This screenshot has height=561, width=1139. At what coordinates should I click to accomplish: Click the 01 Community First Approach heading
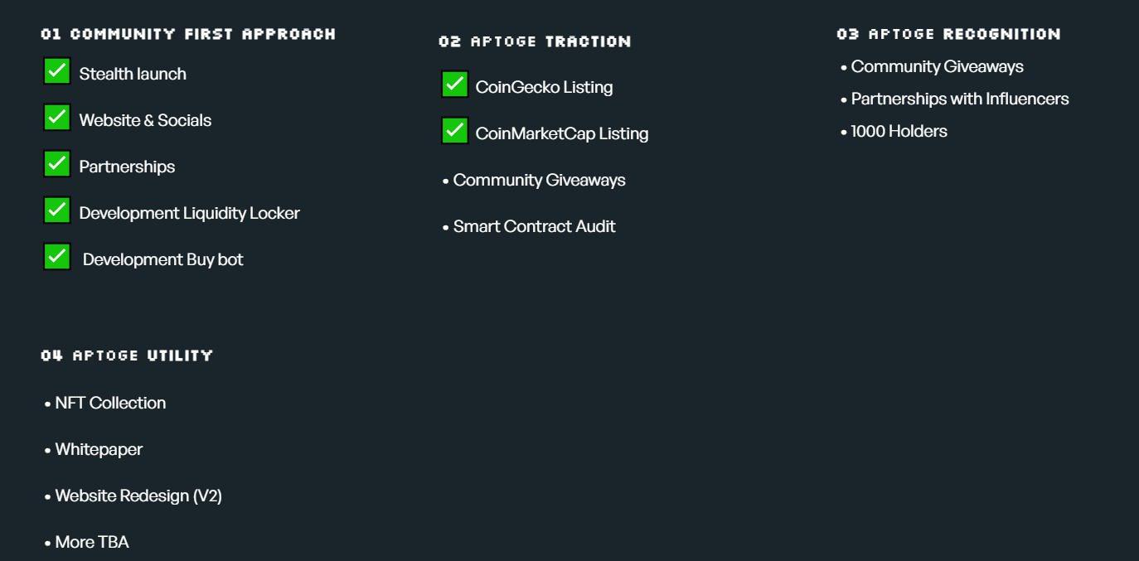[x=188, y=34]
